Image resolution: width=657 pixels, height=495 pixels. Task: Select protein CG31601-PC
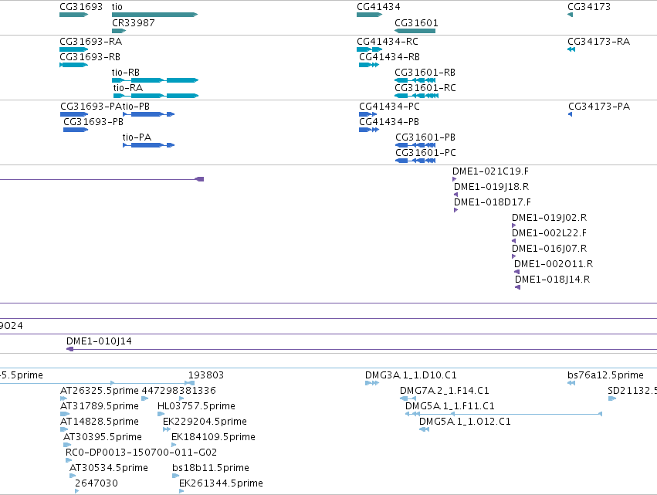coord(425,153)
